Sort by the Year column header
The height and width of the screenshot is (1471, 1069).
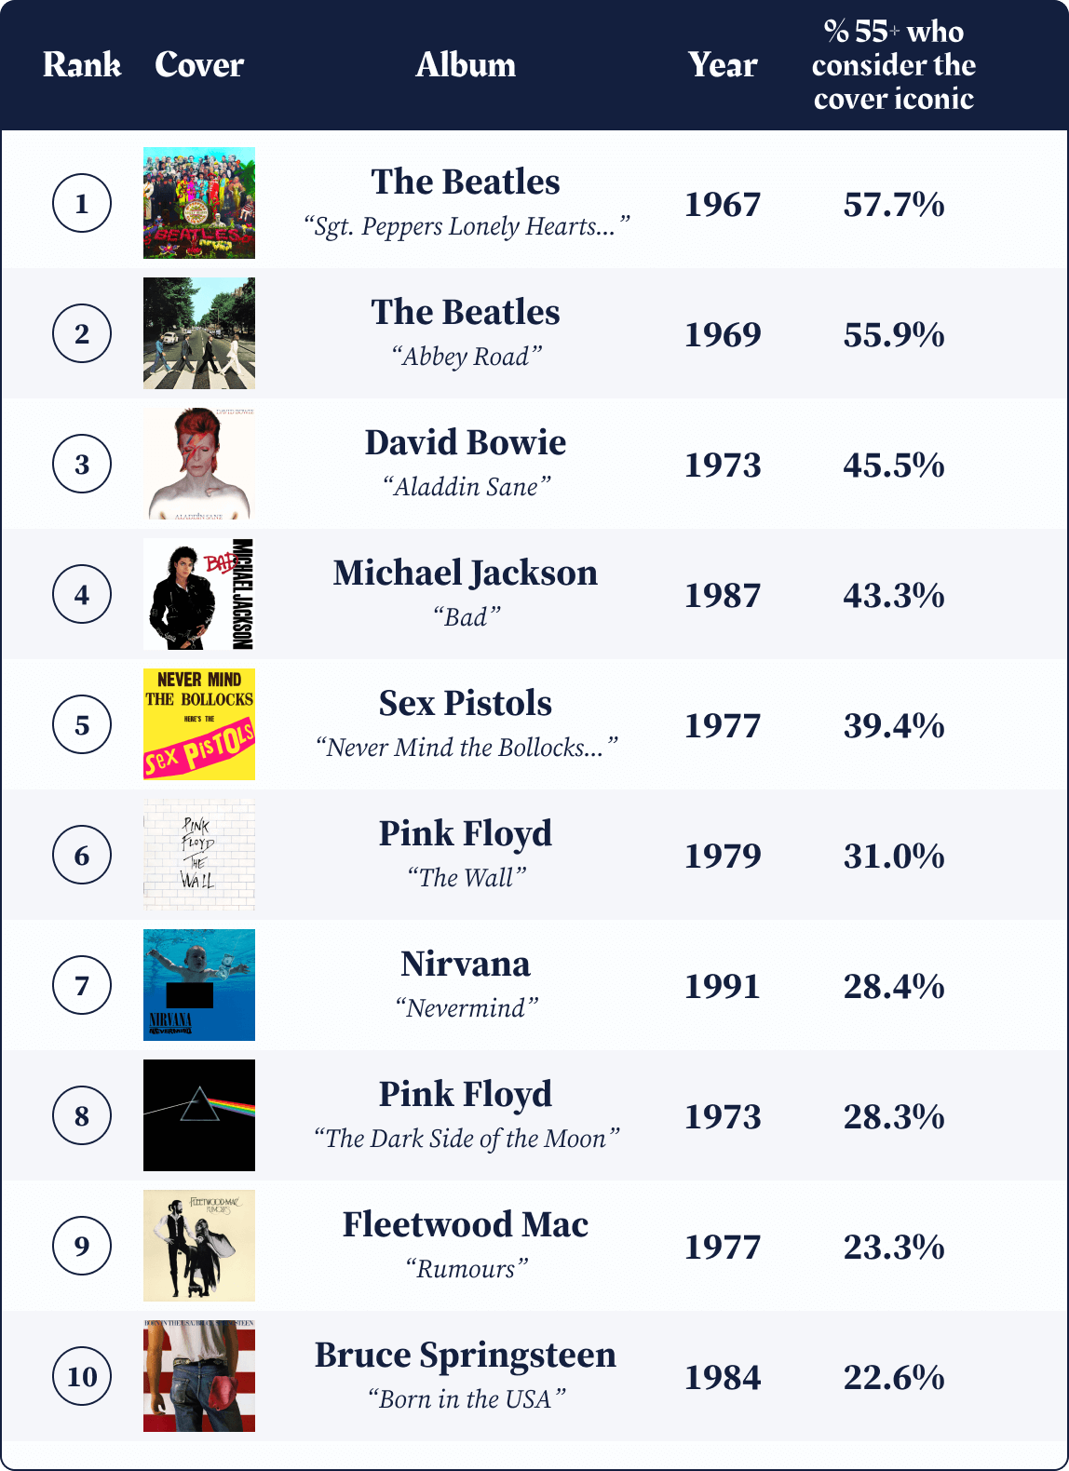coord(723,65)
